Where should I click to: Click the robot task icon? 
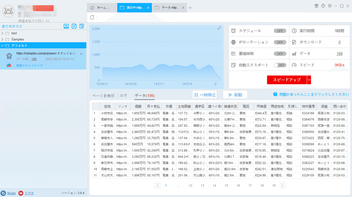click(9, 56)
